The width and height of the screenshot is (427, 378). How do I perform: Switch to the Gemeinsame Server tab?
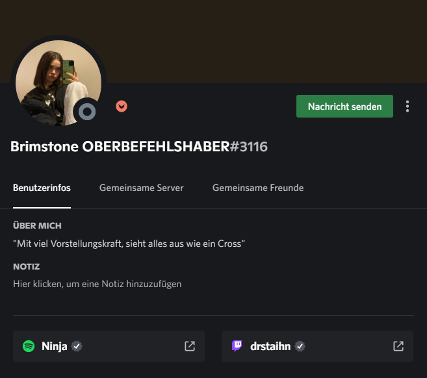pyautogui.click(x=141, y=188)
